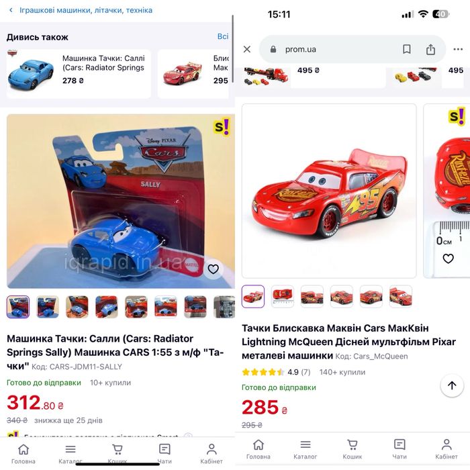Select second Sally thumbnail in gallery
The height and width of the screenshot is (470, 470).
48,307
